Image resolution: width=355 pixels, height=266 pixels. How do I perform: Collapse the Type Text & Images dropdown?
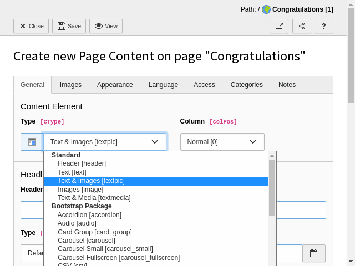pos(104,142)
